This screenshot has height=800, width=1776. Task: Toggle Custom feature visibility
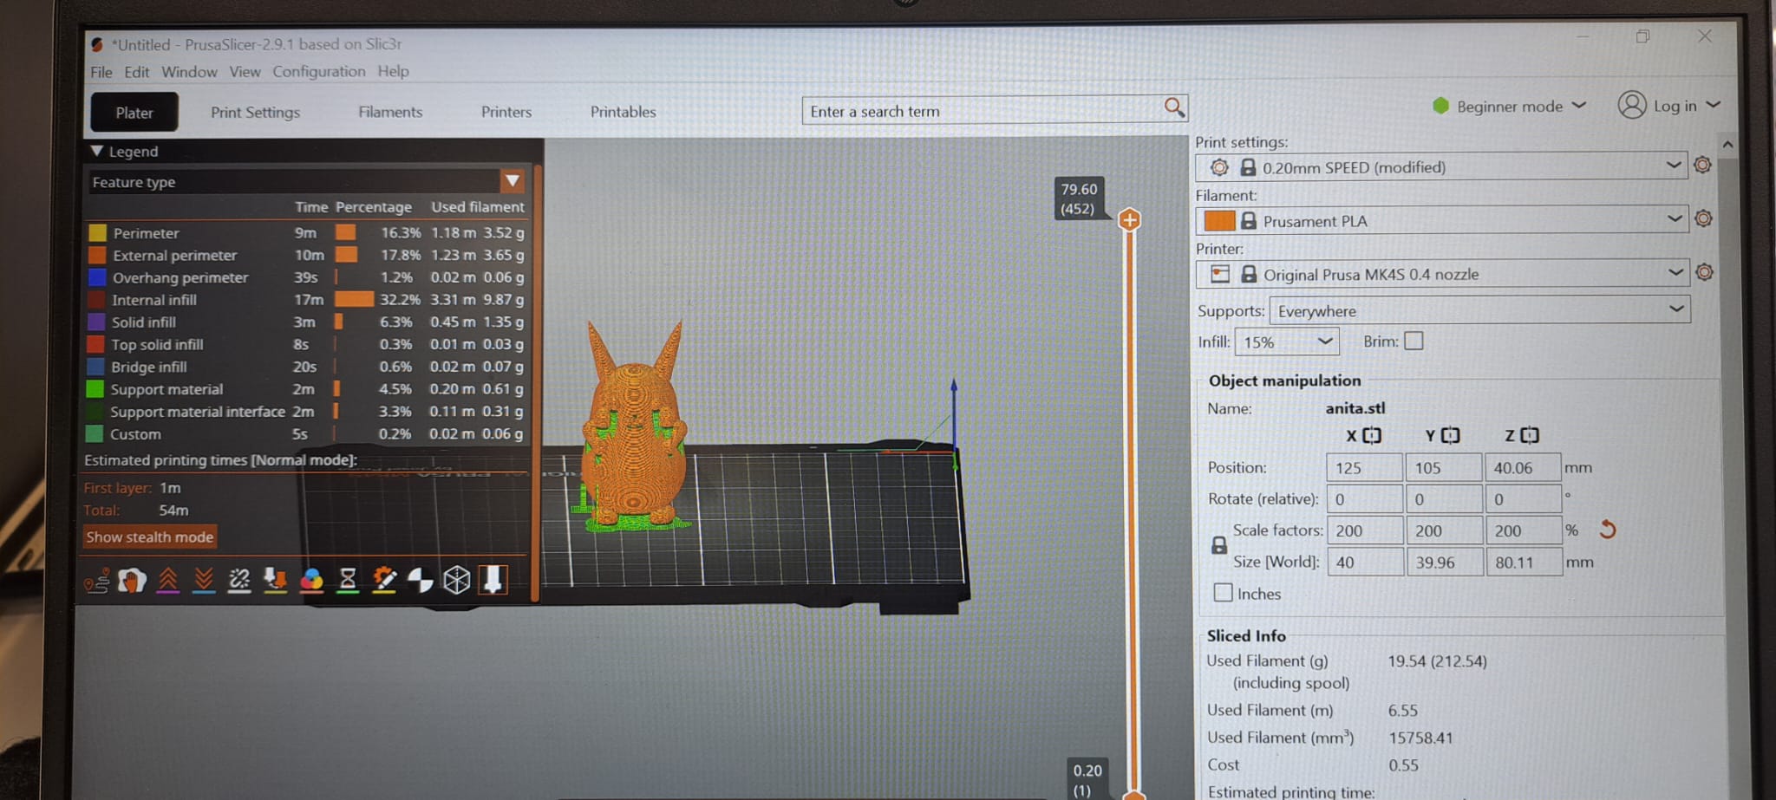click(95, 433)
